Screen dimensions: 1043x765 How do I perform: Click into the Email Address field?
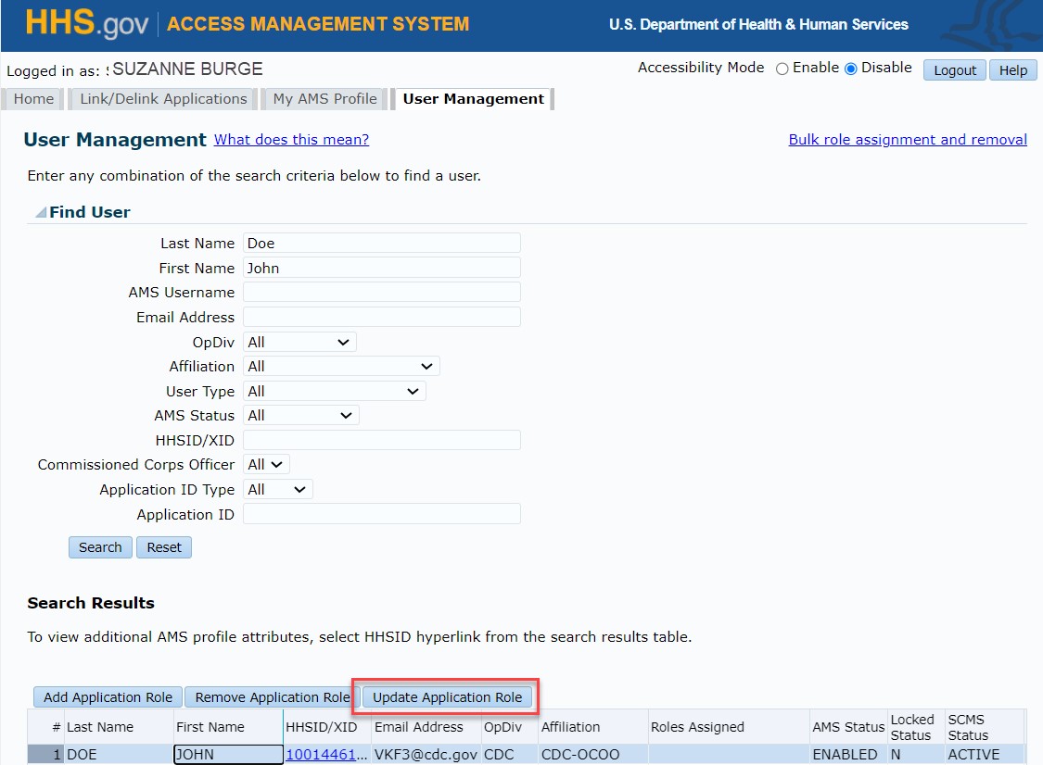point(381,317)
